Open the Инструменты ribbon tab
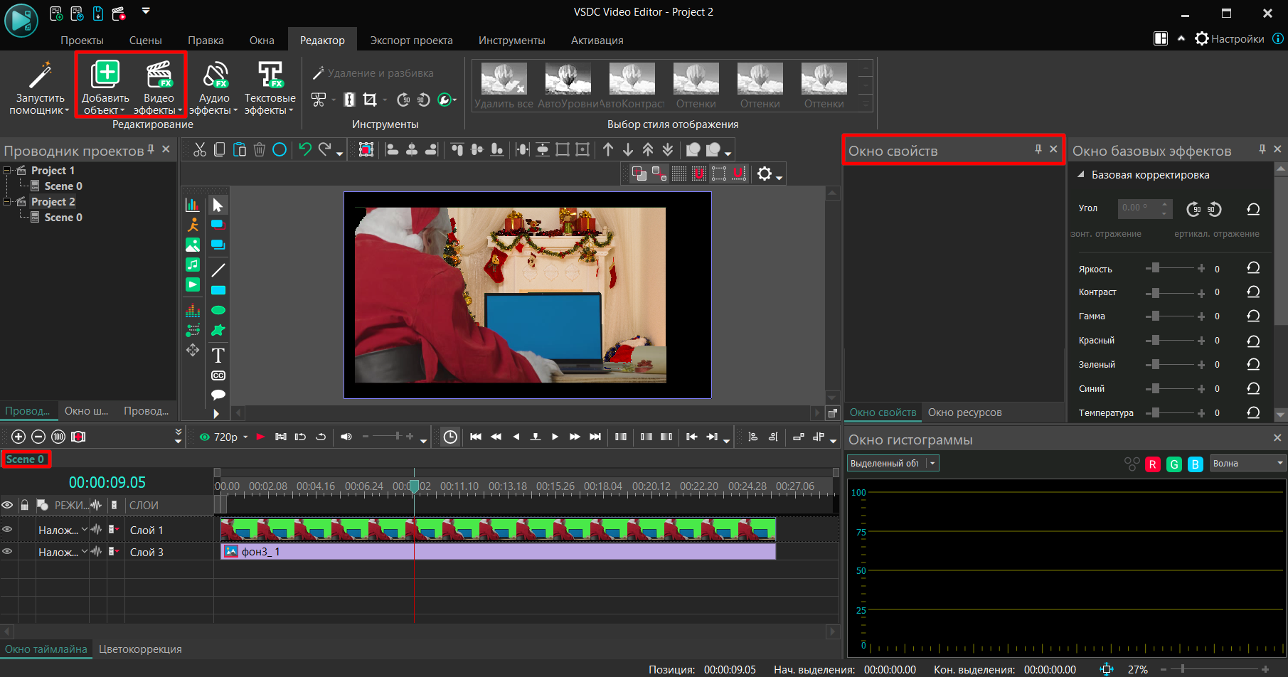The width and height of the screenshot is (1288, 677). (x=511, y=41)
